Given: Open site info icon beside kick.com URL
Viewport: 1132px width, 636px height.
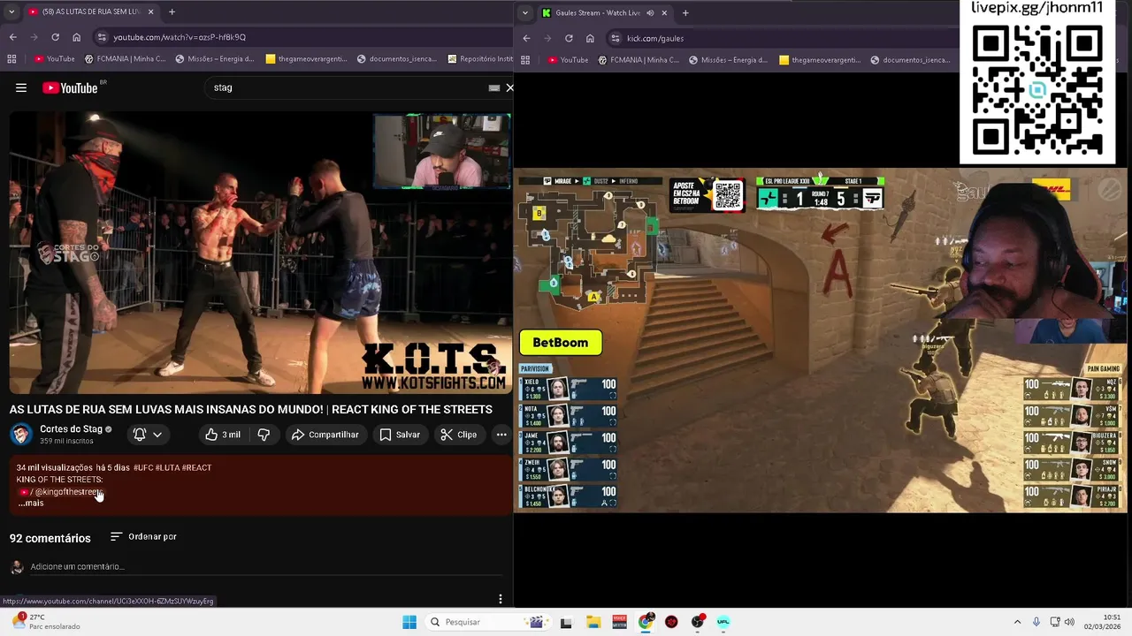Looking at the screenshot, I should (x=616, y=38).
